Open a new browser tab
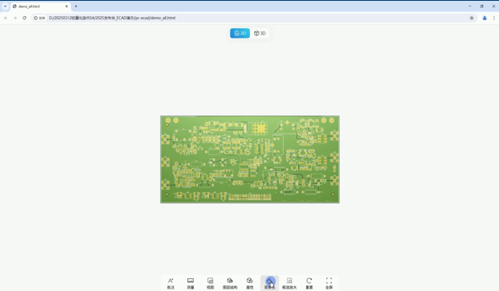The width and height of the screenshot is (499, 291). point(76,6)
